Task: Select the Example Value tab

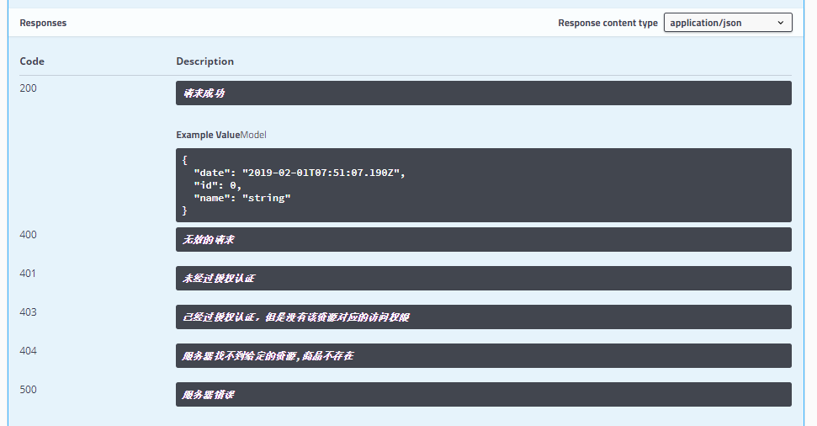Action: click(x=208, y=135)
